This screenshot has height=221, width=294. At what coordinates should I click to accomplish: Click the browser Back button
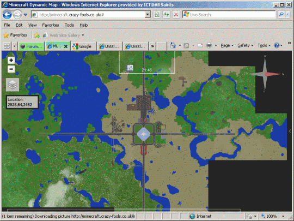pyautogui.click(x=7, y=15)
